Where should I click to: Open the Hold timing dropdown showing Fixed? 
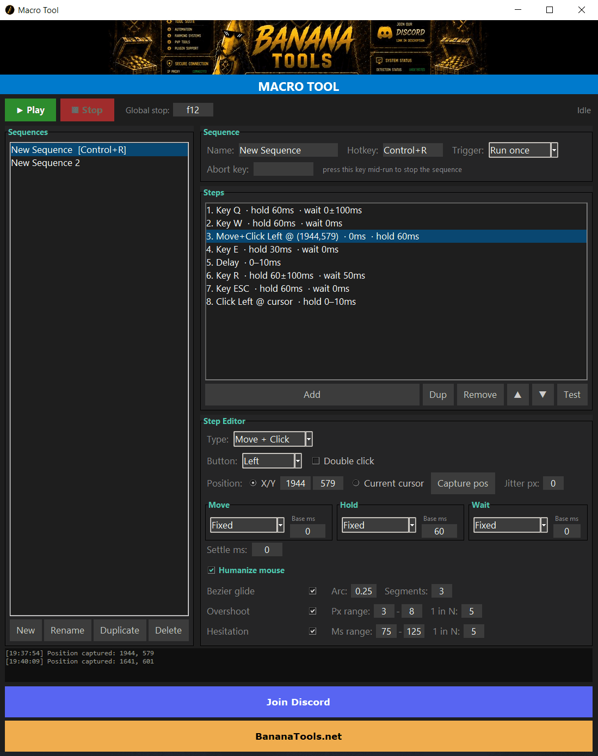click(379, 525)
